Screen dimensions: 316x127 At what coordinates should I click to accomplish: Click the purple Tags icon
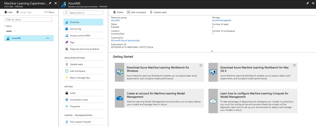pyautogui.click(x=67, y=42)
